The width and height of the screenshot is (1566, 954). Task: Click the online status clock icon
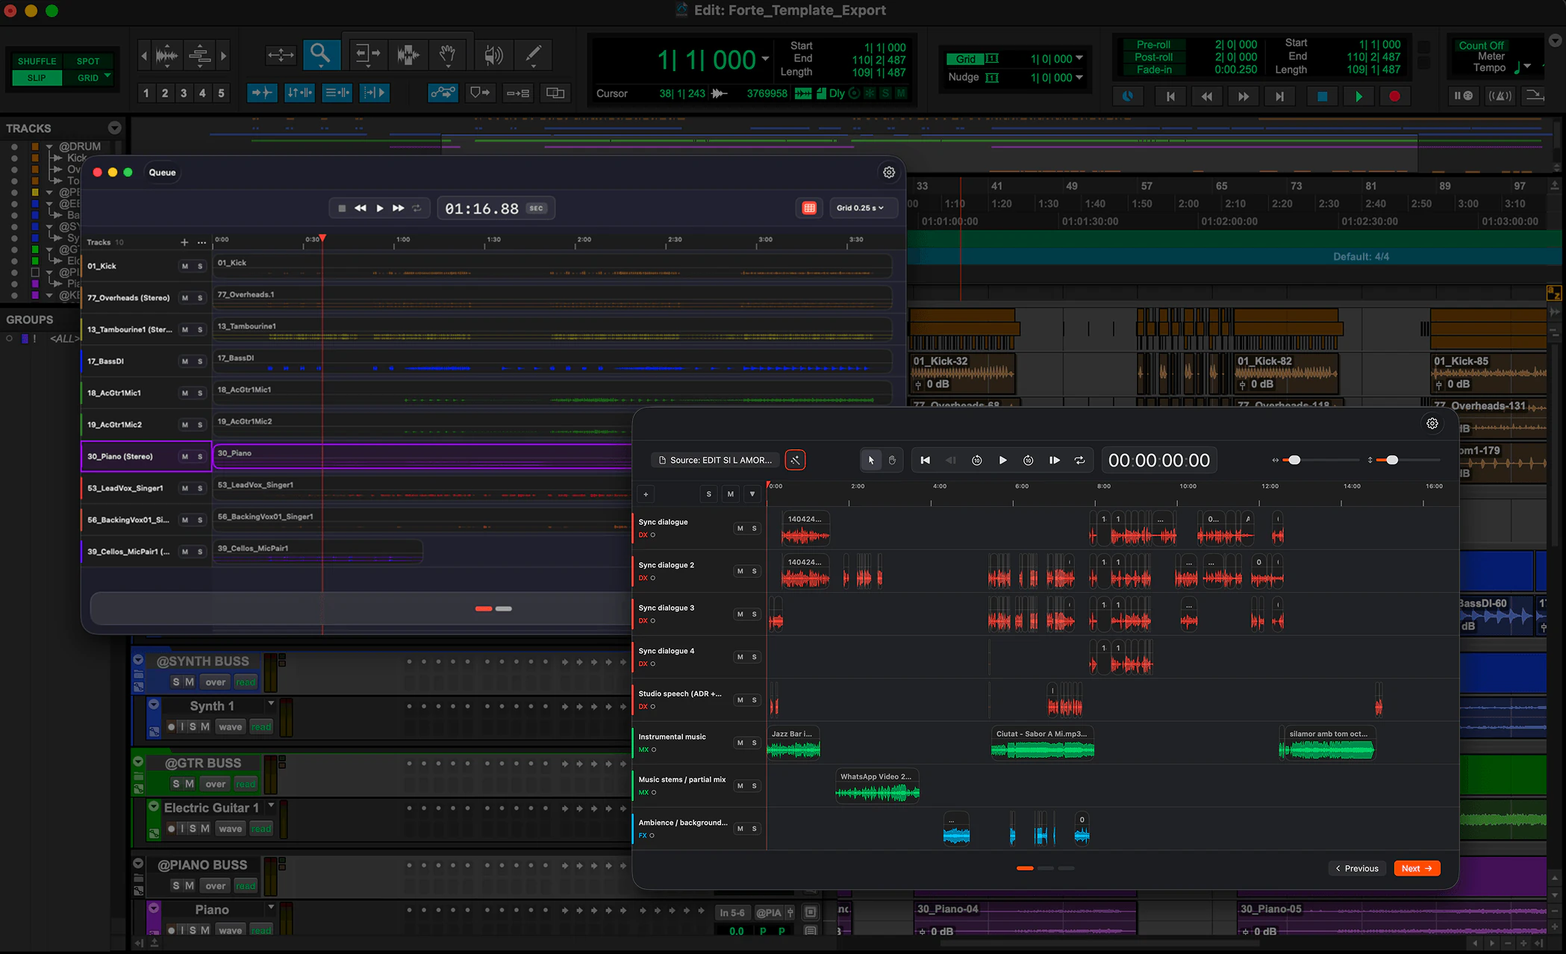[x=1128, y=96]
